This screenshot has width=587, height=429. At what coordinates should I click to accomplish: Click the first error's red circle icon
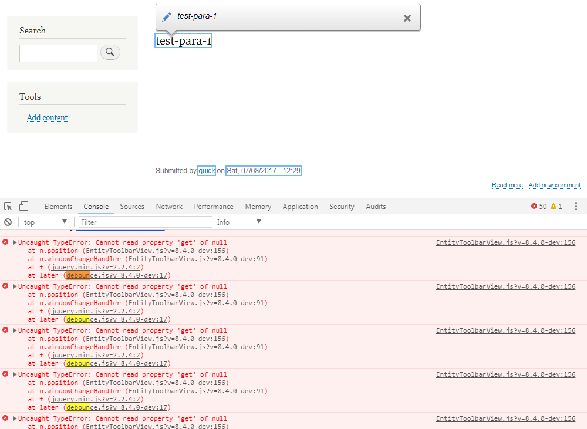click(x=5, y=242)
